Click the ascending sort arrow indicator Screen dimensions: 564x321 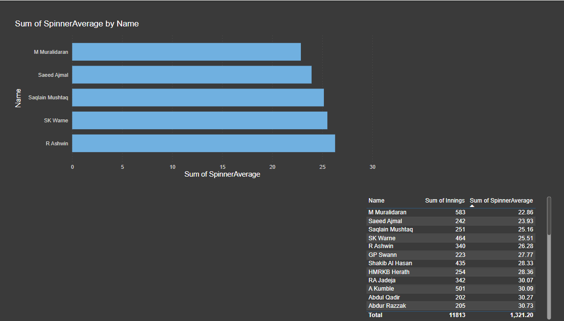click(472, 205)
